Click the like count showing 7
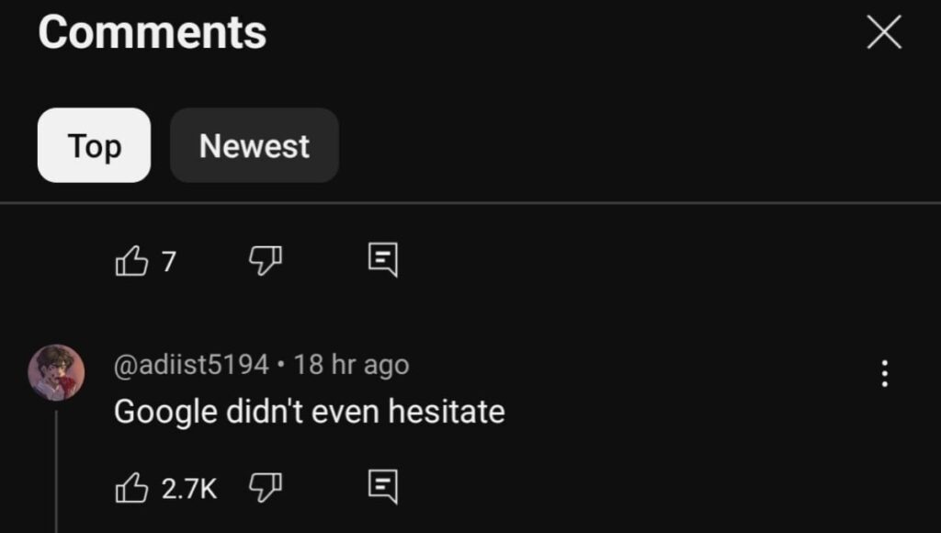This screenshot has height=533, width=941. point(168,263)
